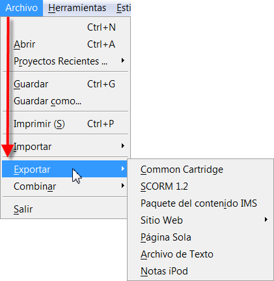
Task: Expand the Proyectos Recientes submenu arrow
Action: click(x=123, y=61)
